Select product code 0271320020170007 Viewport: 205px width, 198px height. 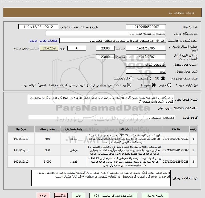[x=176, y=150]
